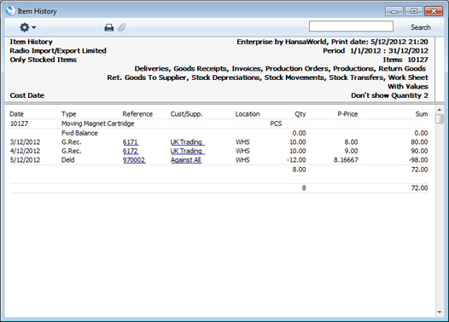The image size is (449, 322).
Task: Close the Item History window
Action: click(x=434, y=11)
